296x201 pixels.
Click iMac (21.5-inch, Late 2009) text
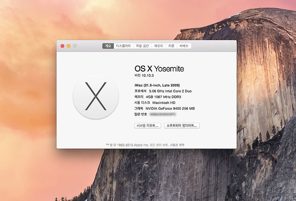[x=157, y=85]
